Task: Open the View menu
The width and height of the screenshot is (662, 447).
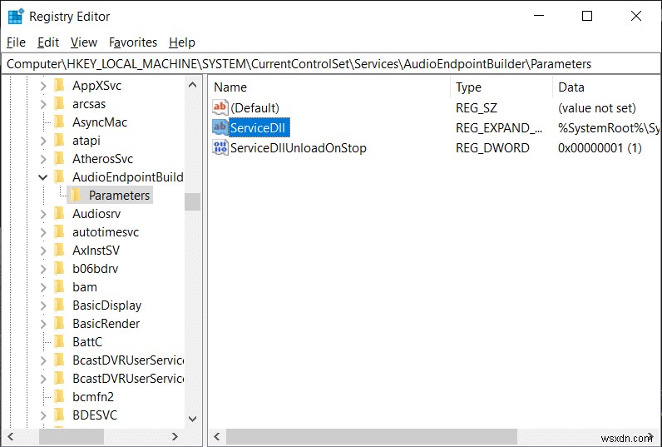Action: pyautogui.click(x=84, y=42)
